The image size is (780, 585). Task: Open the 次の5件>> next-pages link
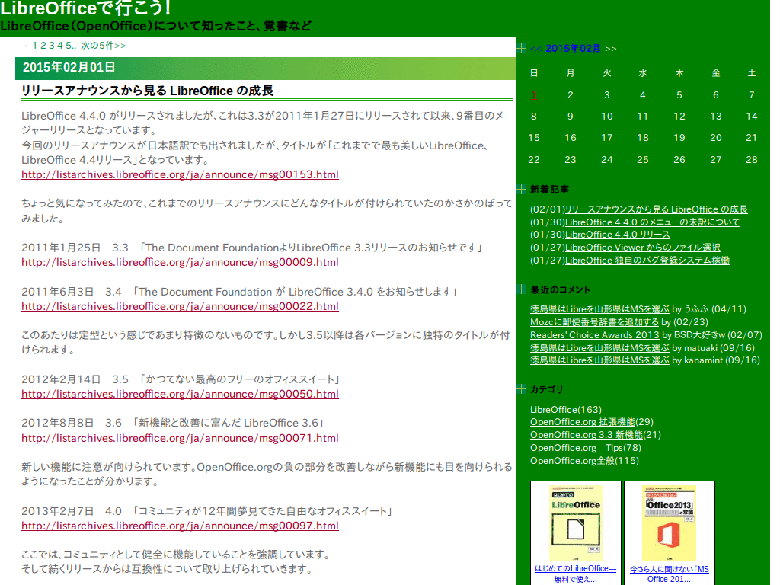104,46
